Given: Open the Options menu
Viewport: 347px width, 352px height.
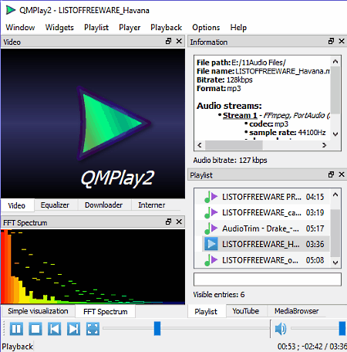Looking at the screenshot, I should tap(206, 27).
